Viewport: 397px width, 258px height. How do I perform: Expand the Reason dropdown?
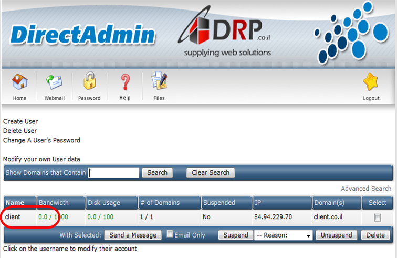tap(283, 235)
